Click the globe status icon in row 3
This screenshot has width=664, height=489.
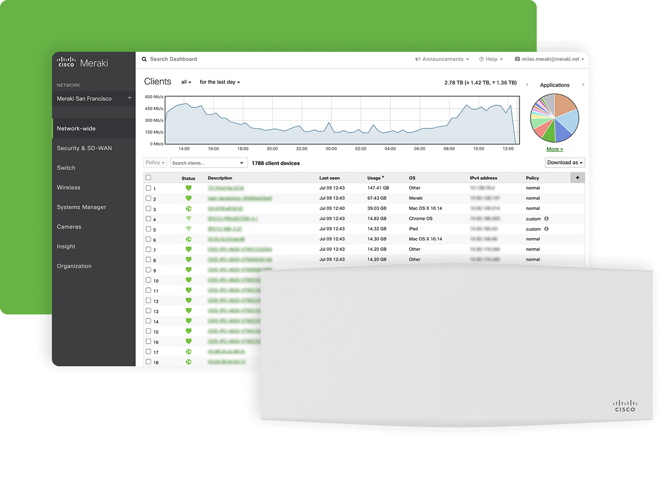(189, 208)
